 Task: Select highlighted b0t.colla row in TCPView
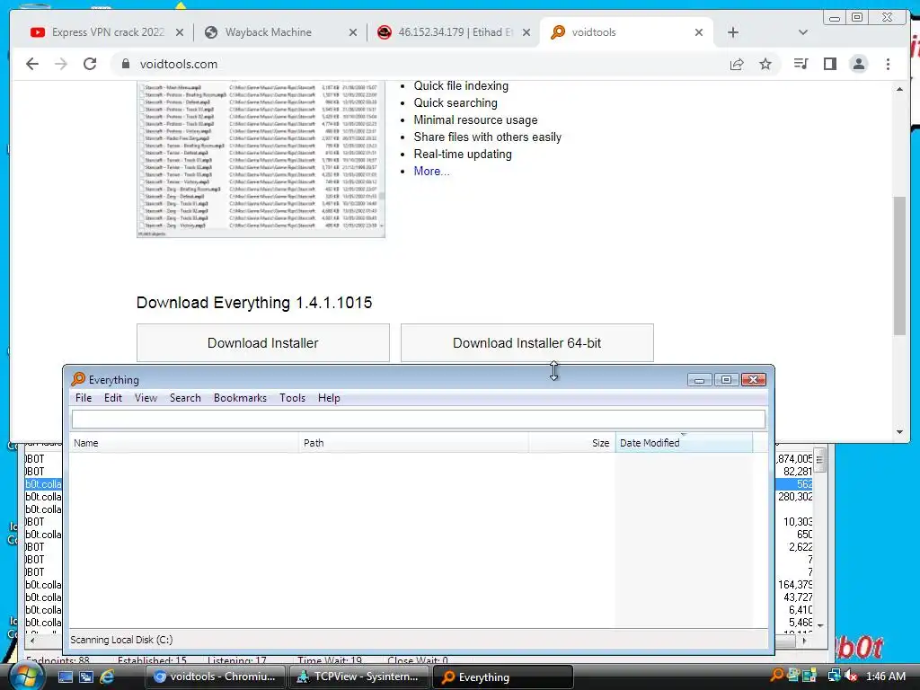tap(43, 484)
